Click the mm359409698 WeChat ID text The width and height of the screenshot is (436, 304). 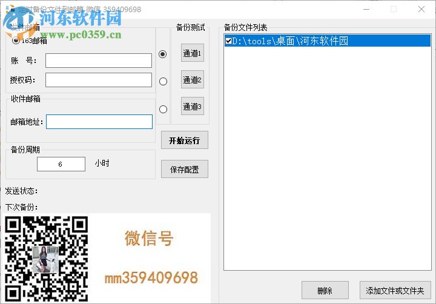[x=151, y=277]
